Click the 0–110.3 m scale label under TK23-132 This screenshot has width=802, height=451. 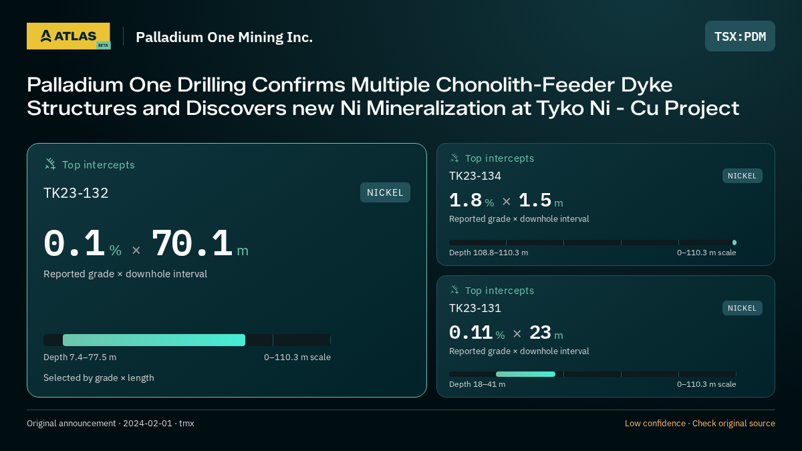click(x=297, y=357)
